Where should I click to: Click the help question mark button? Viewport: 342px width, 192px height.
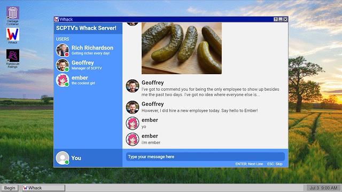pos(276,19)
